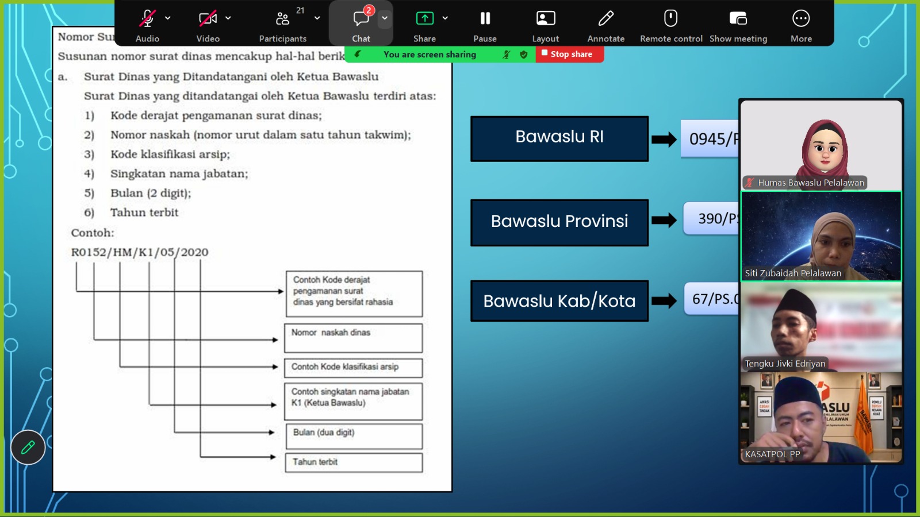The image size is (920, 517).
Task: Open the video options arrow beside Video
Action: (228, 18)
